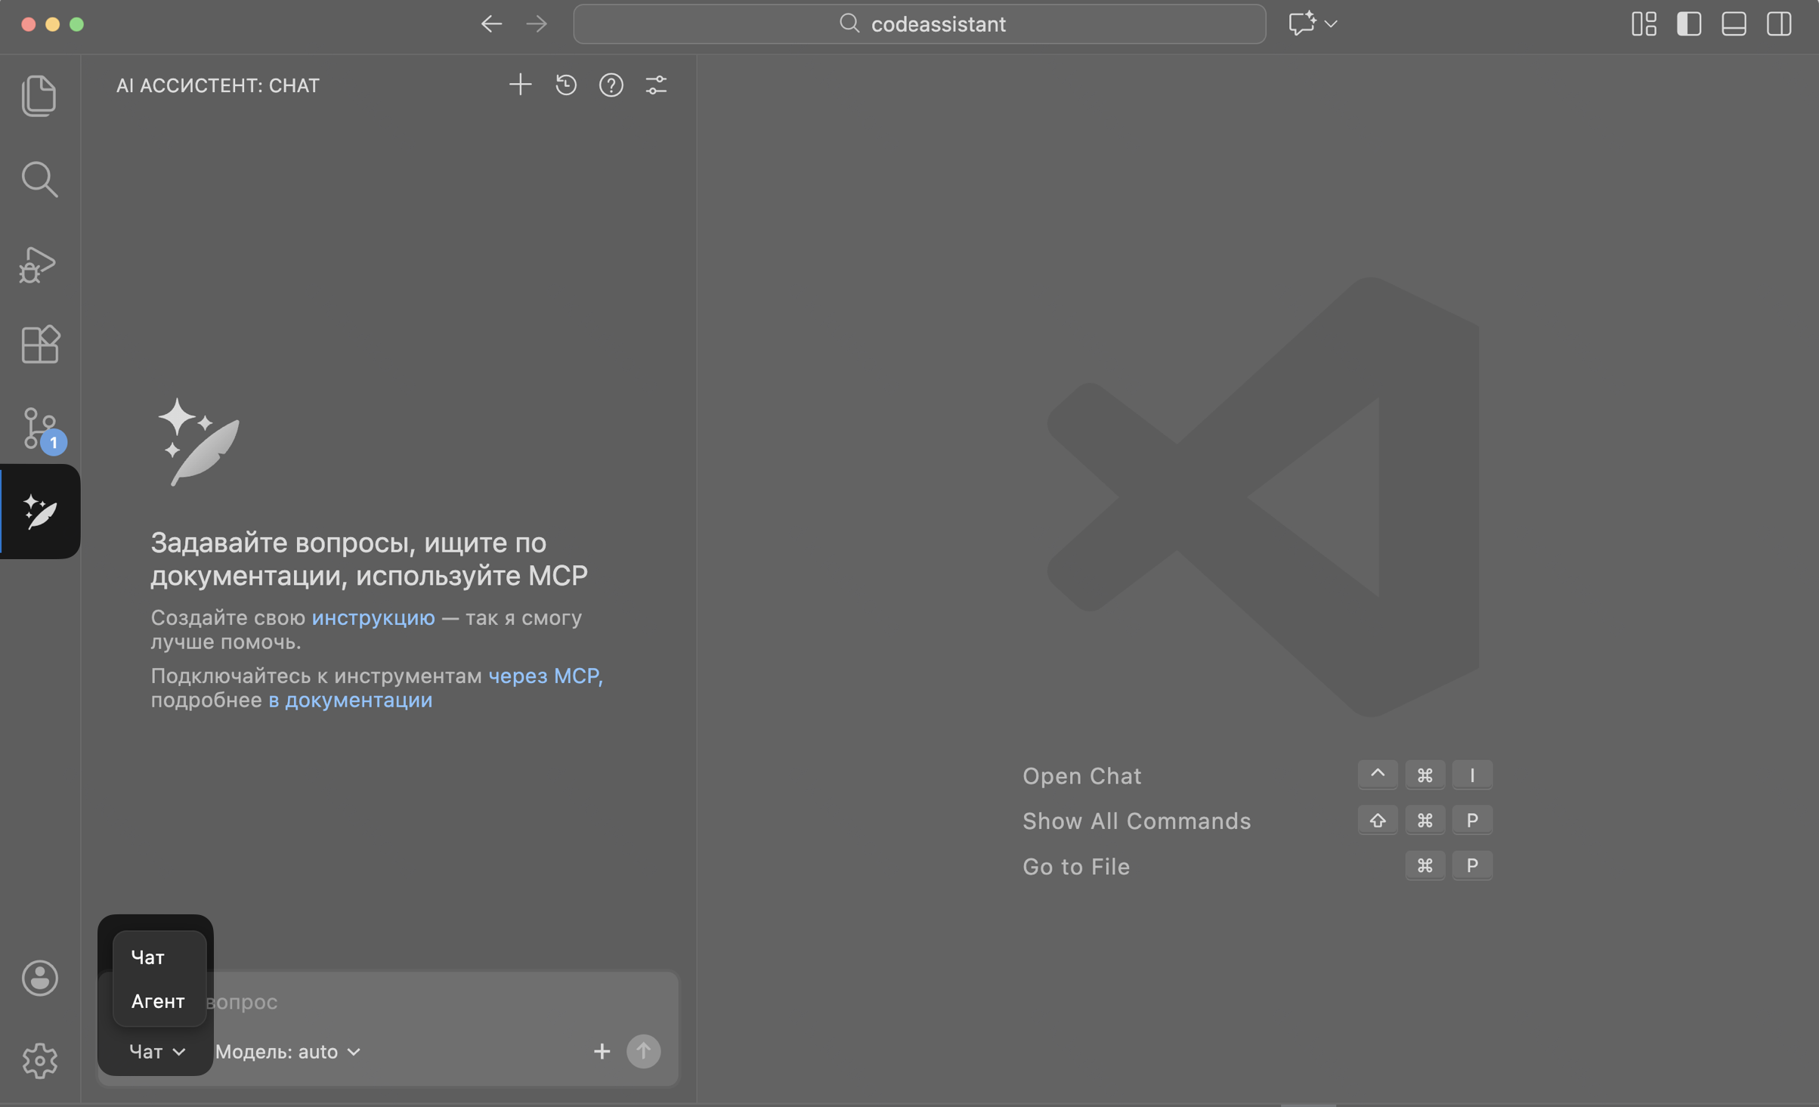Start a new chat with plus icon

click(x=520, y=85)
